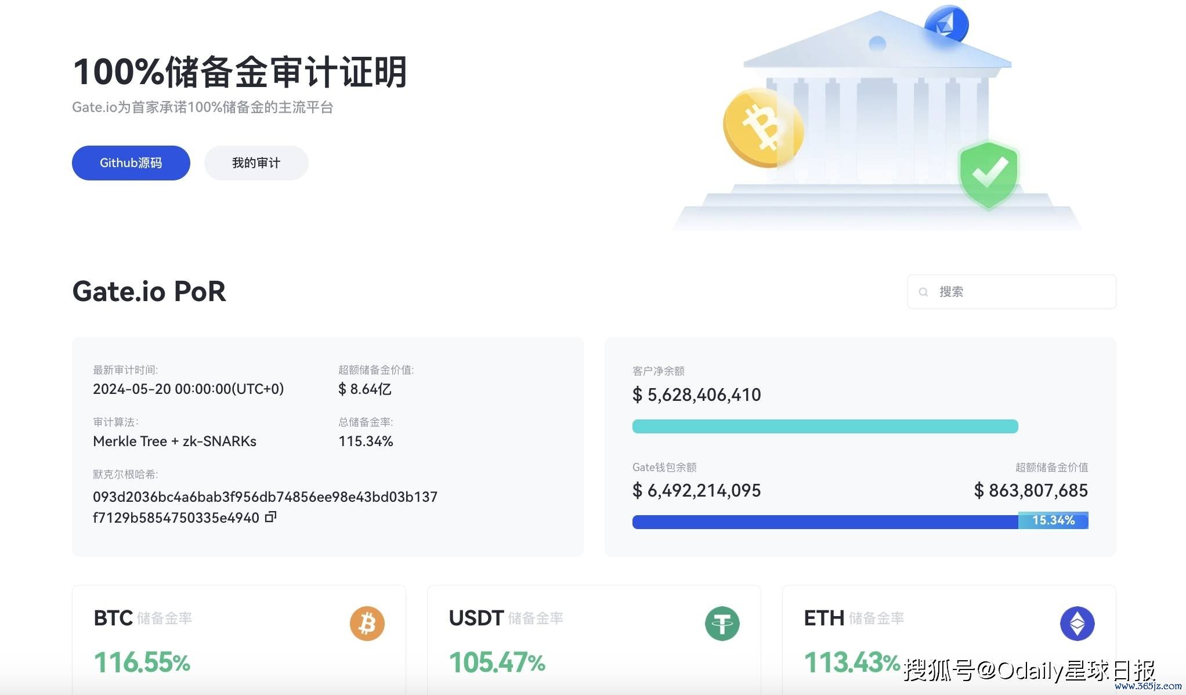Click the Merkle Tree + zk-SNARKs algorithm text

[175, 441]
